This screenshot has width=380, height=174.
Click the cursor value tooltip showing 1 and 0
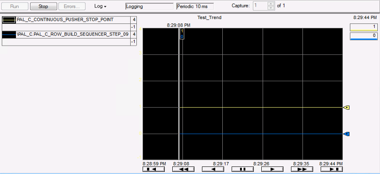[x=182, y=34]
